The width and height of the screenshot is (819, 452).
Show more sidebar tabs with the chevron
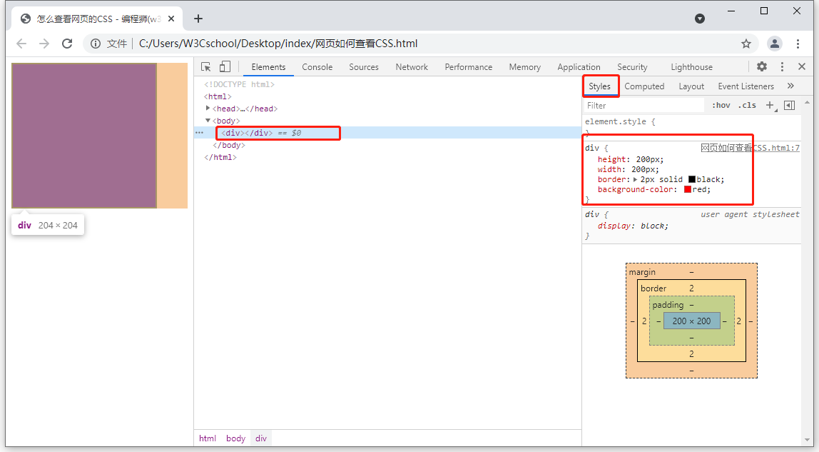[x=790, y=86]
